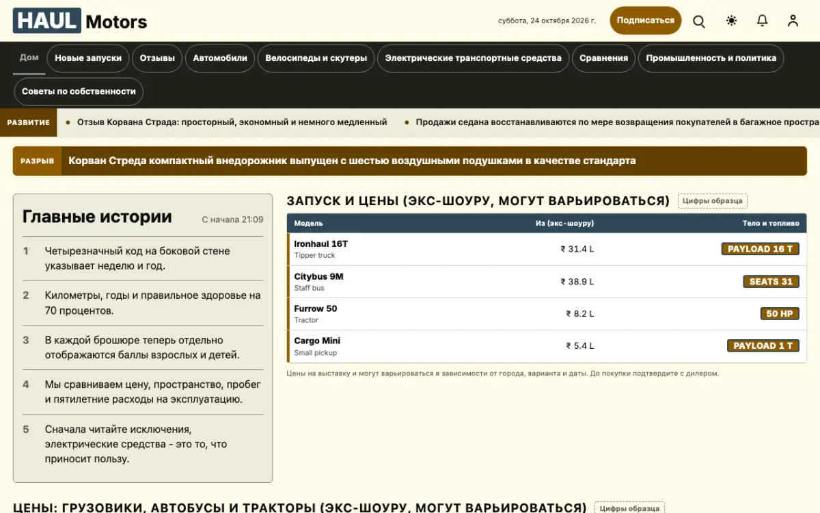Click the date суббота, 24 октября 2026 г.
820x513 pixels.
coord(547,21)
